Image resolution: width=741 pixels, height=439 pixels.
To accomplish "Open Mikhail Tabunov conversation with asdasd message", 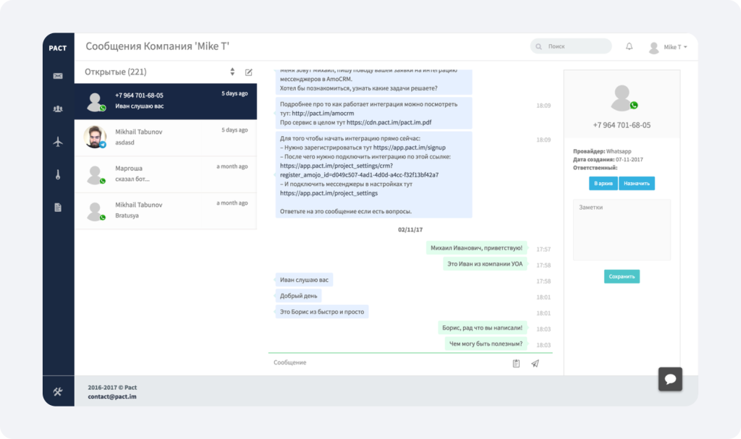I will click(x=166, y=137).
